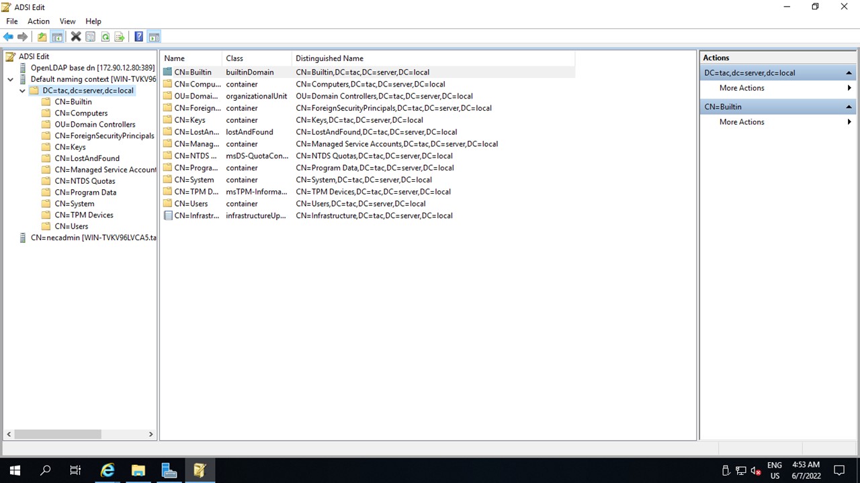Click the tree pane horizontal scrollbar thumb
860x483 pixels.
58,435
